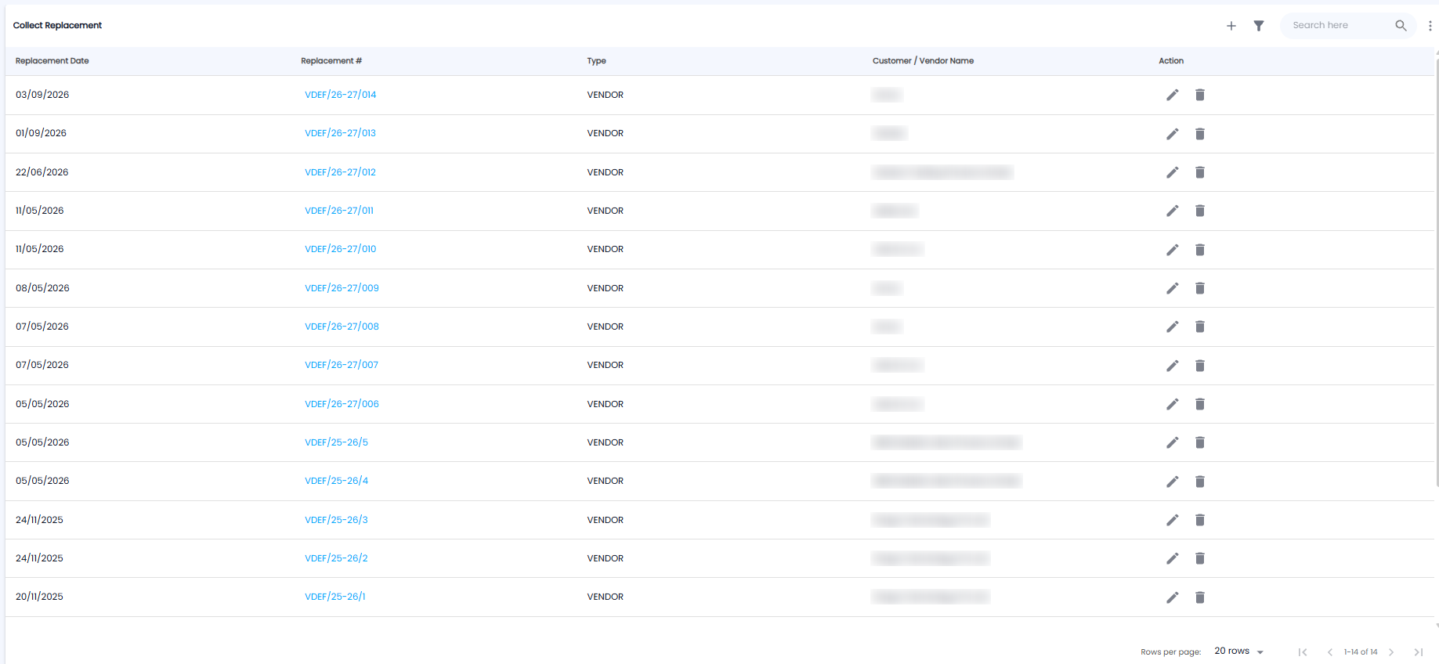Open the filter funnel icon

[x=1259, y=26]
